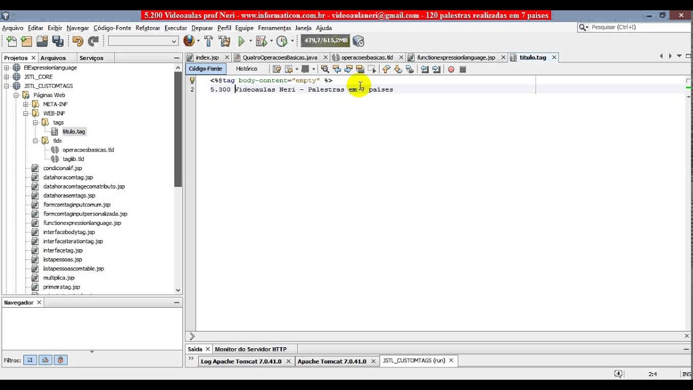Click the Start Macro Recording red icon
Image resolution: width=693 pixels, height=390 pixels.
pos(451,69)
